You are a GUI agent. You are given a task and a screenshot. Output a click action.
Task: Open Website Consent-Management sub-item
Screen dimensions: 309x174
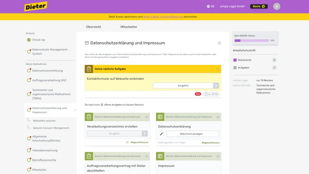(x=51, y=128)
